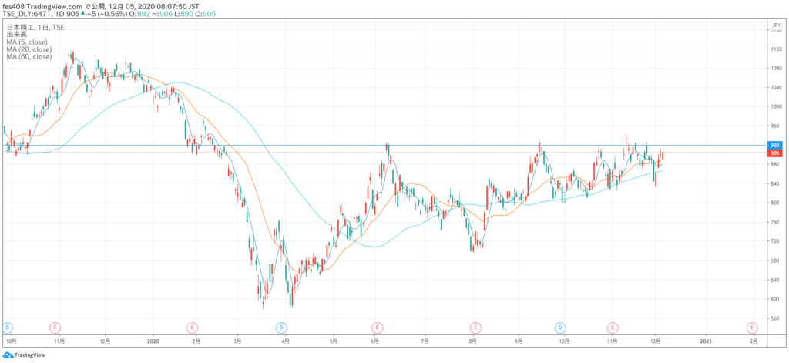Click the 4月 date axis label
Viewport: 789px width, 363px height.
[285, 341]
